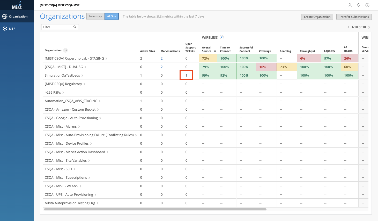Go to previous page of organizations
Screen dimensions: 378x221
coord(348,27)
